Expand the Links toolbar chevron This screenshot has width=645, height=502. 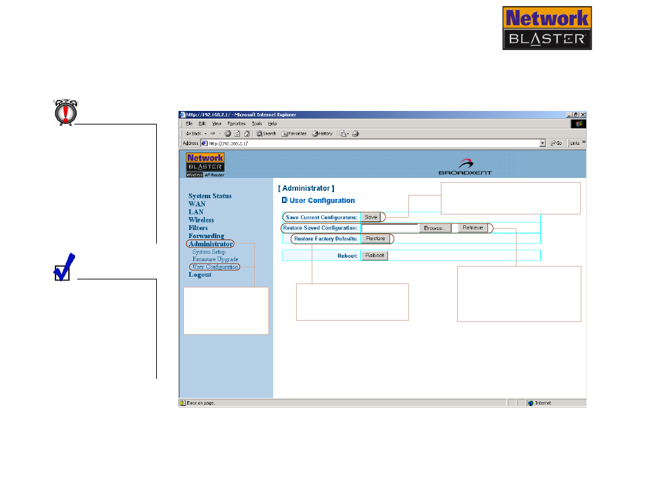coord(583,142)
